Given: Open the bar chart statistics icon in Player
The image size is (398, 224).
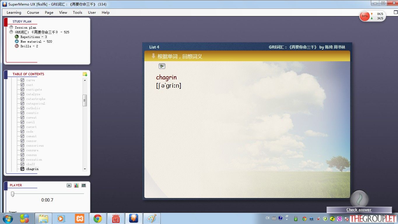Looking at the screenshot, I should (76, 185).
